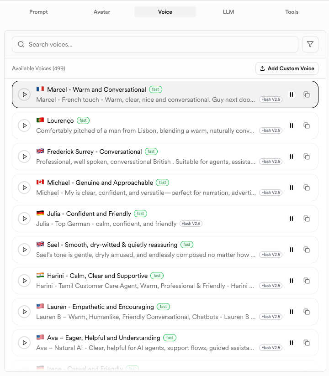Copy the Frederick Surrey voice ID
The height and width of the screenshot is (376, 329).
click(x=307, y=157)
